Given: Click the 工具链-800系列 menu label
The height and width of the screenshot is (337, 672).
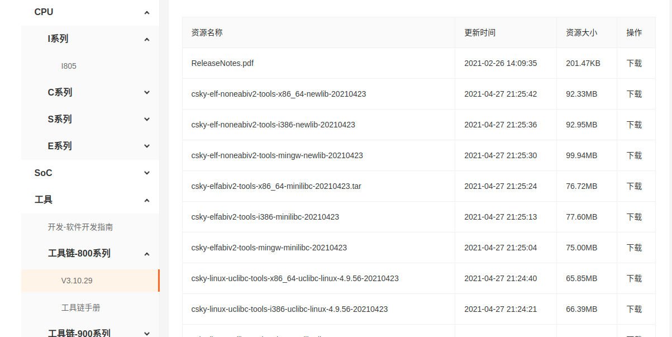Looking at the screenshot, I should pos(79,253).
